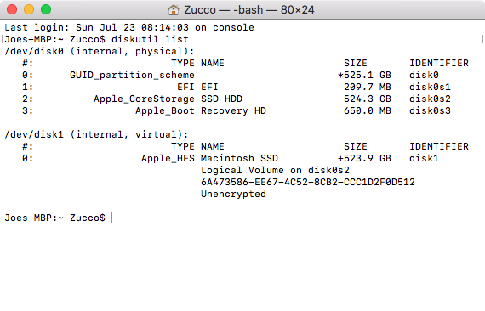Minimize the Terminal with the yellow button

29,9
